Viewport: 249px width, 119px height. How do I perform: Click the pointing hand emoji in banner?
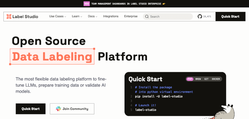(x=164, y=4)
